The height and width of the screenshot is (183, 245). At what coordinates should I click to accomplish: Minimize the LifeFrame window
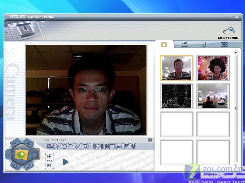click(x=231, y=17)
